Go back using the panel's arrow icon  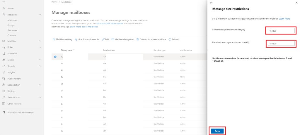pos(211,3)
